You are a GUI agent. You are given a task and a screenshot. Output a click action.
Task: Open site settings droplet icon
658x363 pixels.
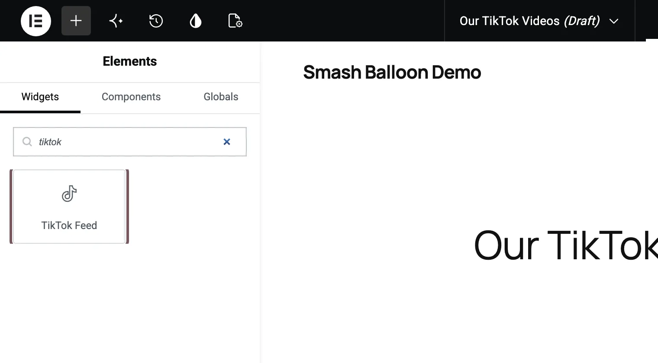[x=196, y=21]
